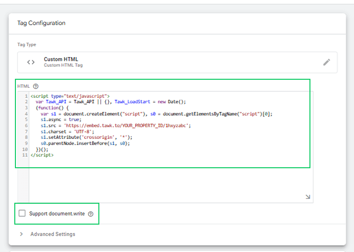Click the line containing embed.tawk.to URL

pos(116,126)
